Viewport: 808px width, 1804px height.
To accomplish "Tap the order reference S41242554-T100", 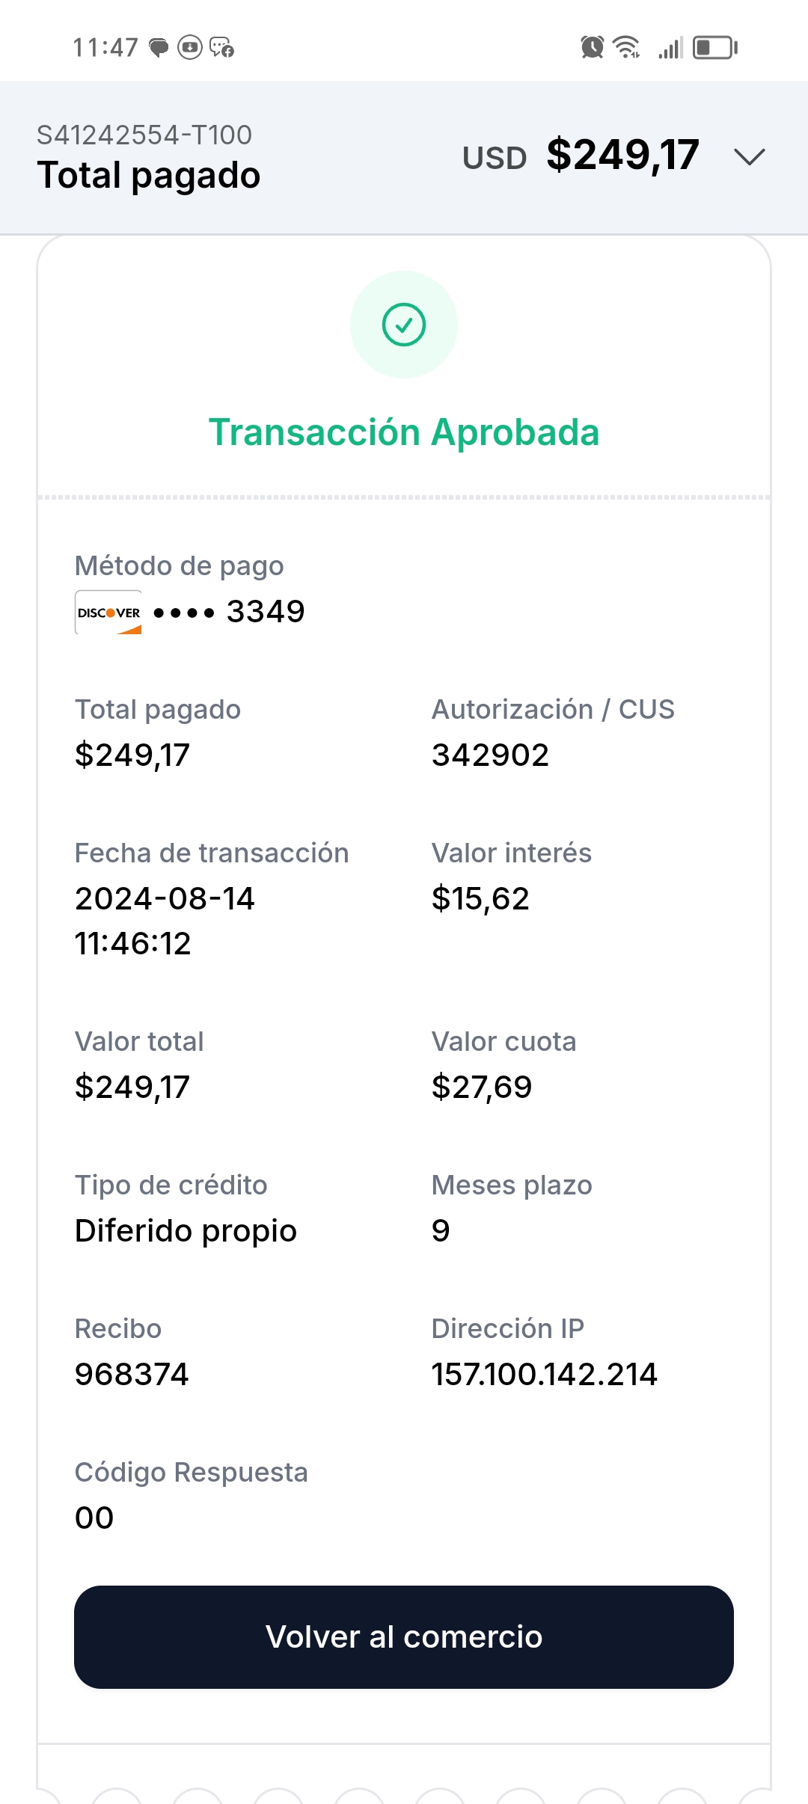I will [144, 135].
